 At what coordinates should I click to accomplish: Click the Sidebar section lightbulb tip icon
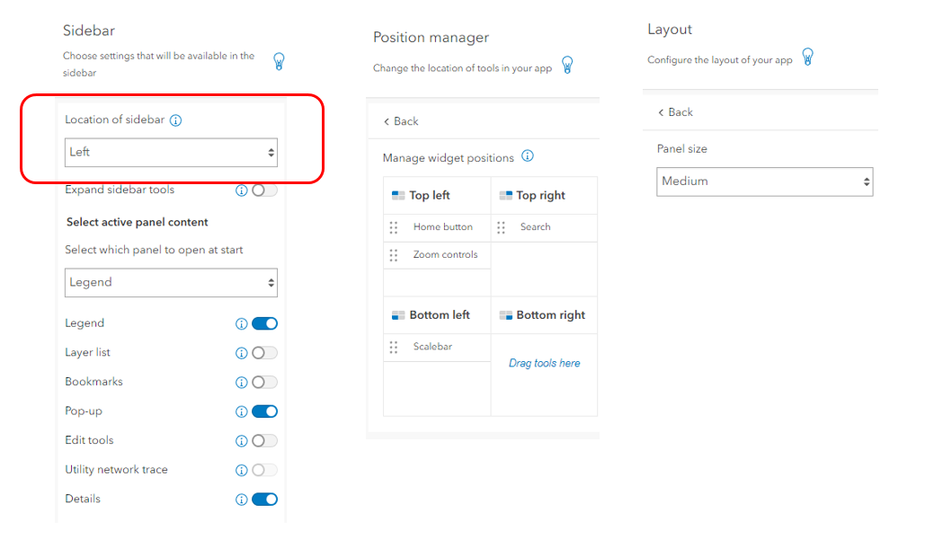click(279, 61)
